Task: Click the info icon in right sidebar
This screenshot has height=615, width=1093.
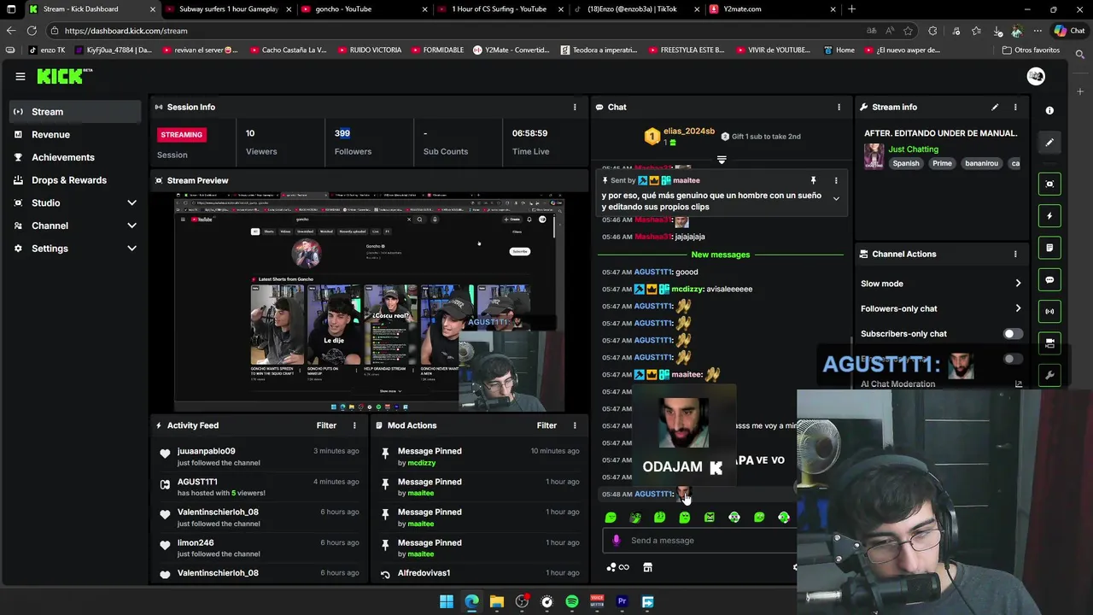Action: tap(1049, 110)
